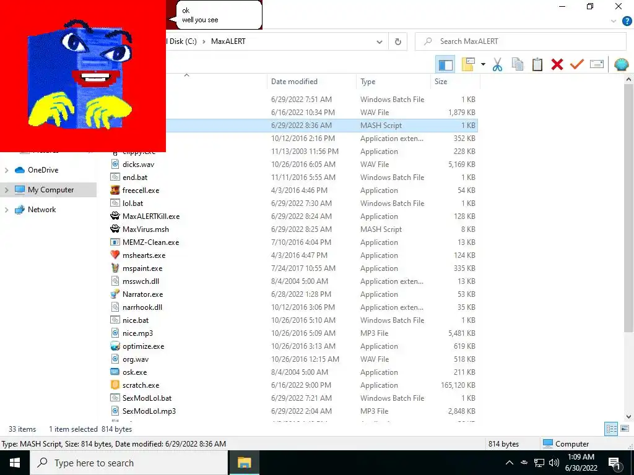
Task: Open the Windows Start menu
Action: point(15,463)
